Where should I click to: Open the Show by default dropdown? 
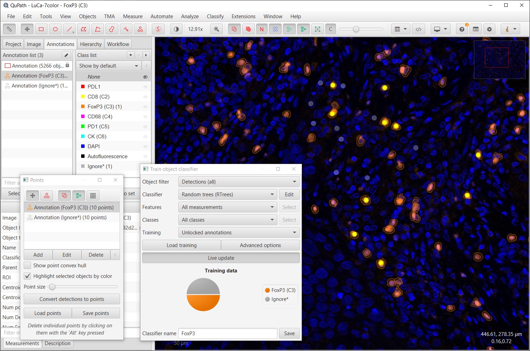pos(109,66)
